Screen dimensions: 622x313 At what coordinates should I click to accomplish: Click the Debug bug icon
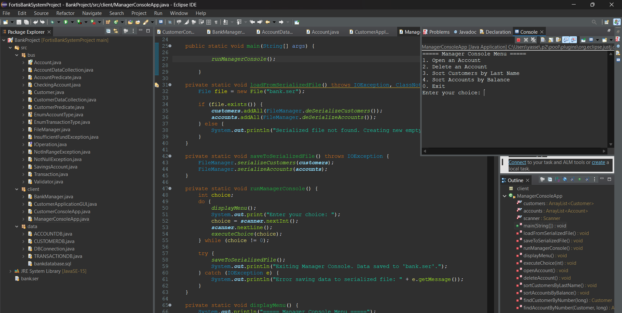point(52,22)
